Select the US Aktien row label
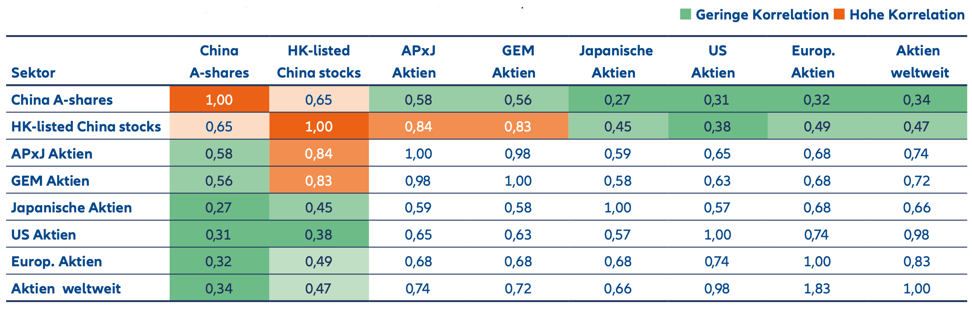This screenshot has width=972, height=311. [x=44, y=235]
